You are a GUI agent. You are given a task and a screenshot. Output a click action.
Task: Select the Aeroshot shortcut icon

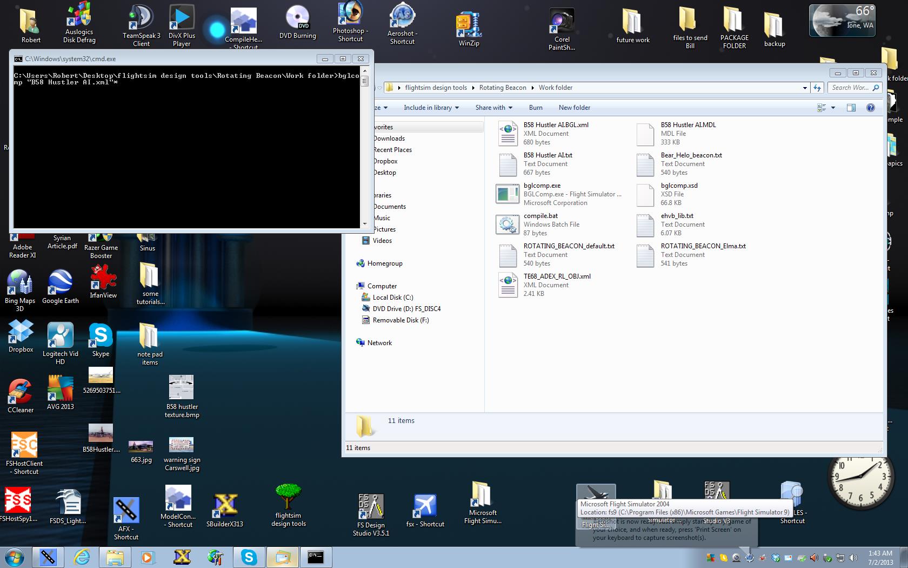(x=402, y=23)
